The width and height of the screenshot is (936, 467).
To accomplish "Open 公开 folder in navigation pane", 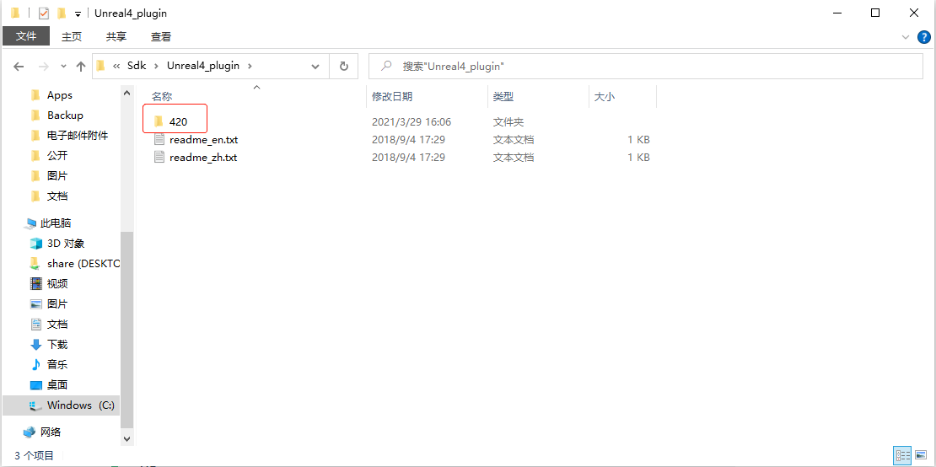I will (x=57, y=156).
